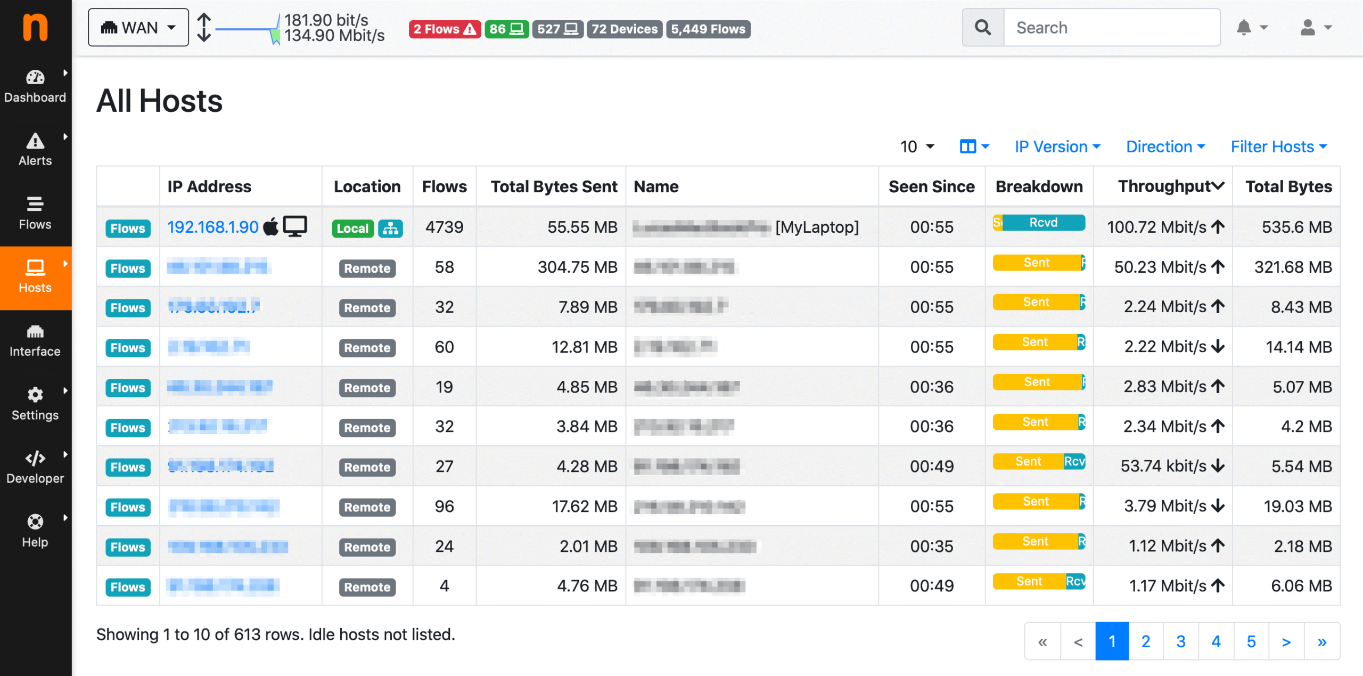The image size is (1363, 676).
Task: Expand the Direction dropdown filter
Action: (1164, 146)
